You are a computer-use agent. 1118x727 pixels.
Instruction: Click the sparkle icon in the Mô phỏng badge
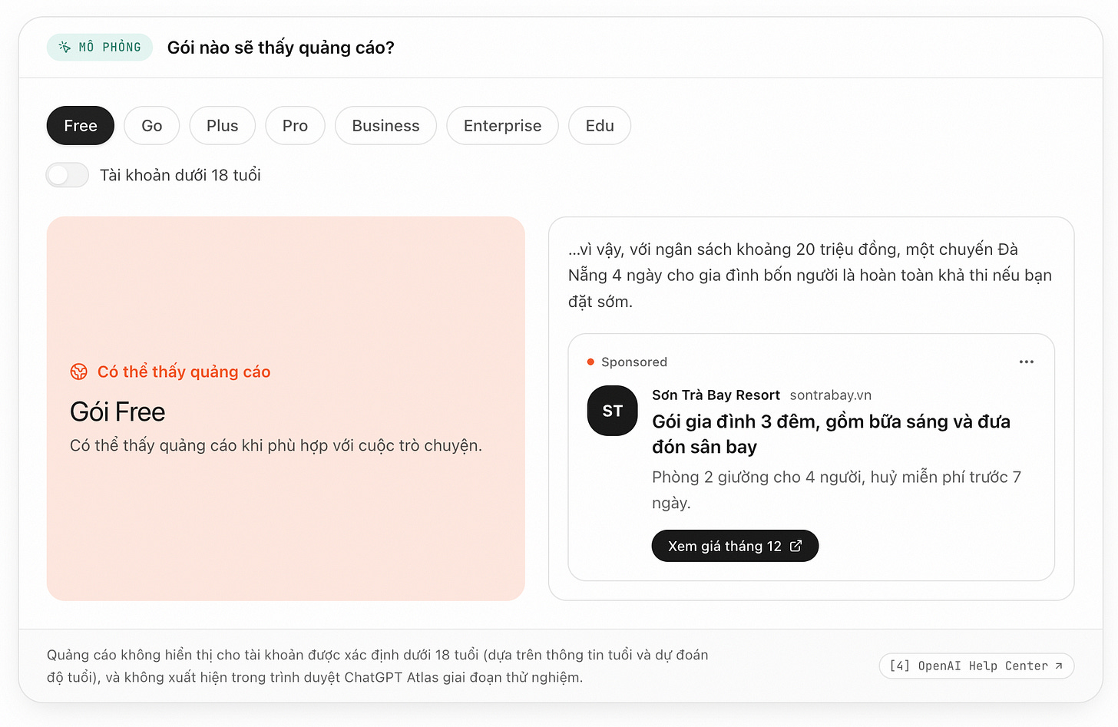click(65, 48)
